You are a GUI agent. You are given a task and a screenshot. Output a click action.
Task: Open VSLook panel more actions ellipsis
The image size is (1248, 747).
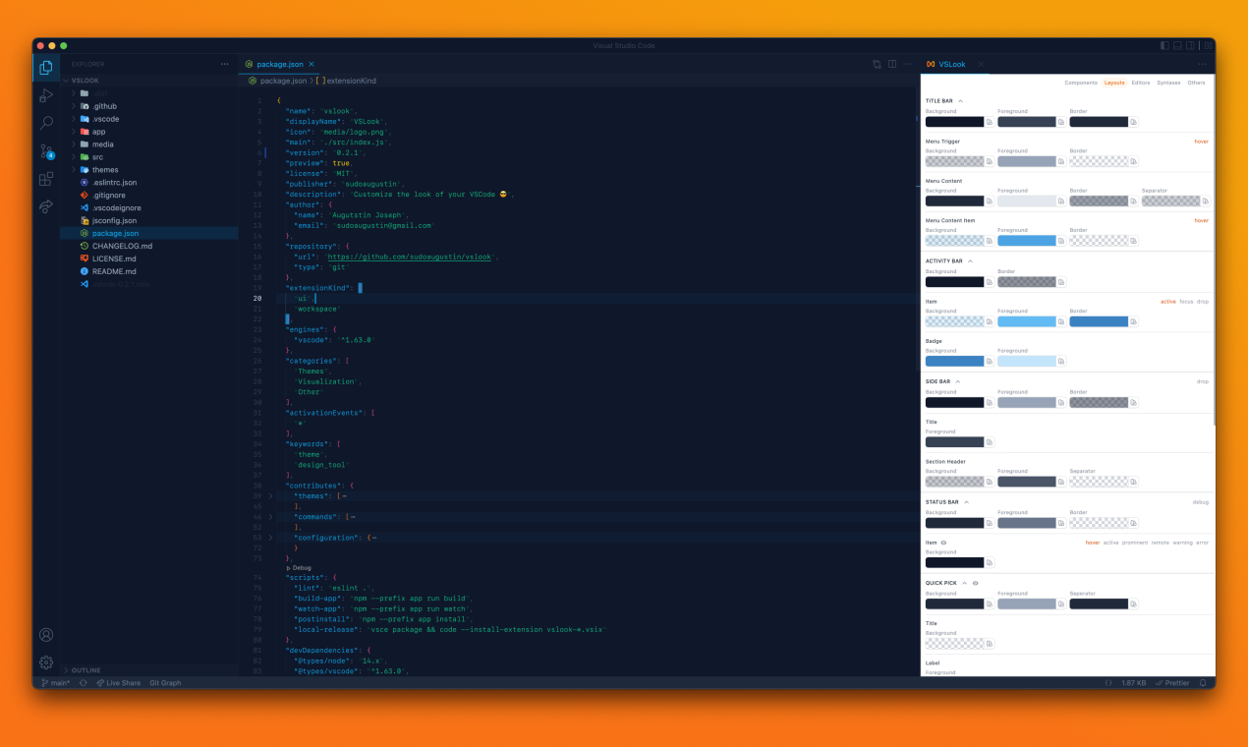coord(1202,64)
